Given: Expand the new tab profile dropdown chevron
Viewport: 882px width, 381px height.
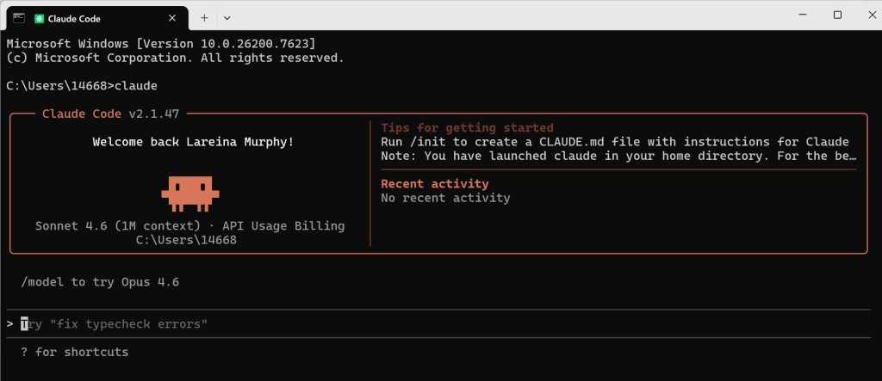Looking at the screenshot, I should point(227,17).
